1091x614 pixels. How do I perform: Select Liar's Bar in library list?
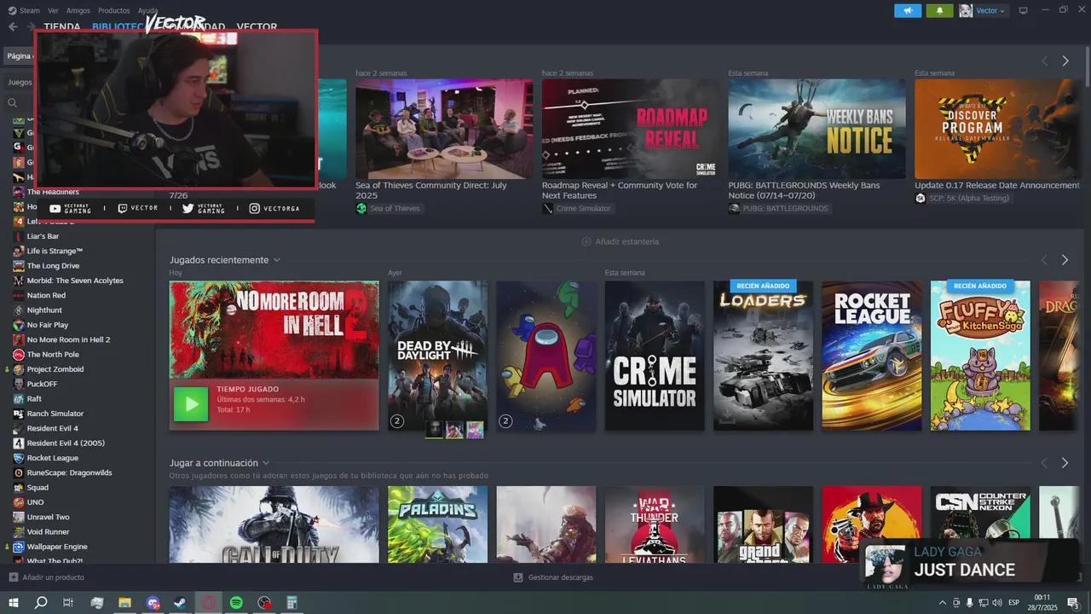pyautogui.click(x=43, y=236)
